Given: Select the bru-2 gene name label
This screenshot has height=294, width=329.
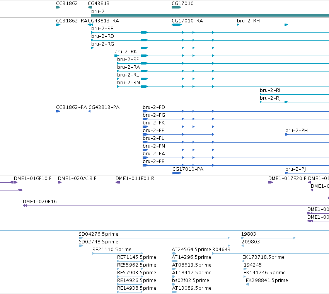Looking at the screenshot, I should coord(98,12).
